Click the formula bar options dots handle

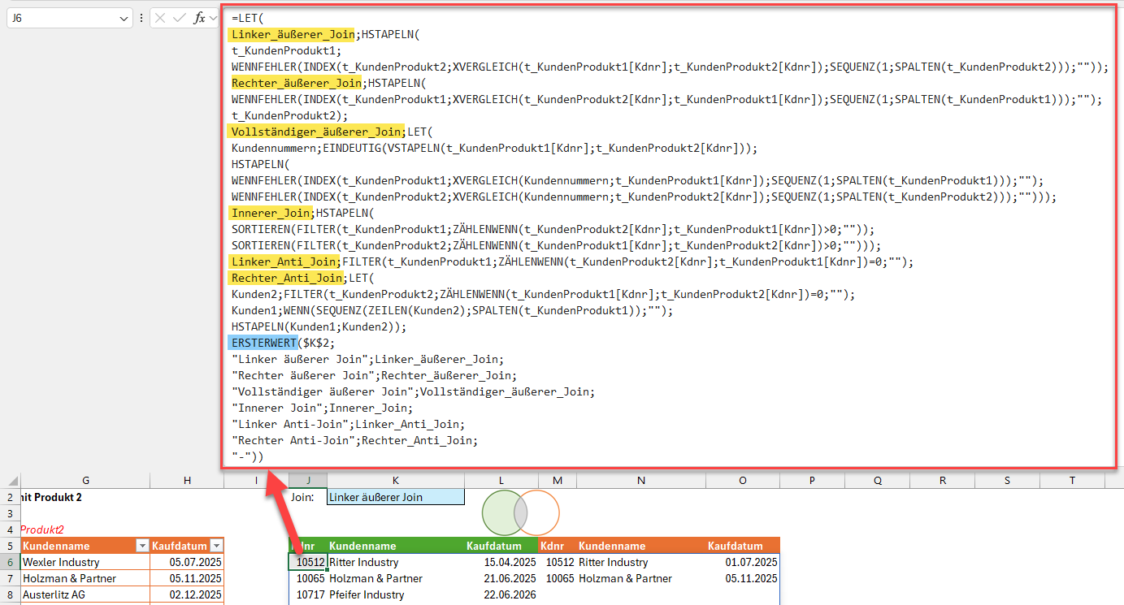tap(142, 18)
